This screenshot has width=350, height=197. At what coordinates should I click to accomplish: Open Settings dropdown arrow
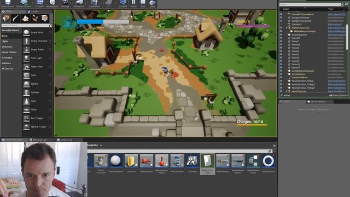point(71,3)
